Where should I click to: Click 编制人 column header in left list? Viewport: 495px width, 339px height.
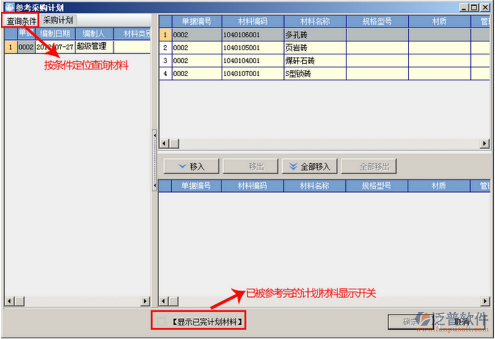94,33
